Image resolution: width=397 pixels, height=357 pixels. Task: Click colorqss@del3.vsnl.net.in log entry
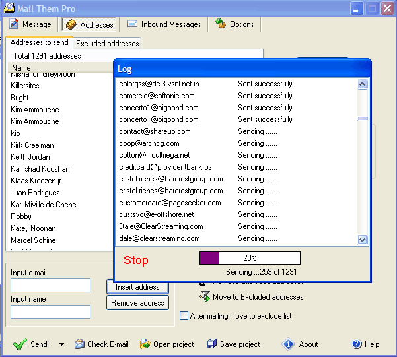coord(159,84)
